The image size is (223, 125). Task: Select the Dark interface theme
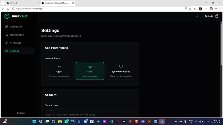coord(90,71)
